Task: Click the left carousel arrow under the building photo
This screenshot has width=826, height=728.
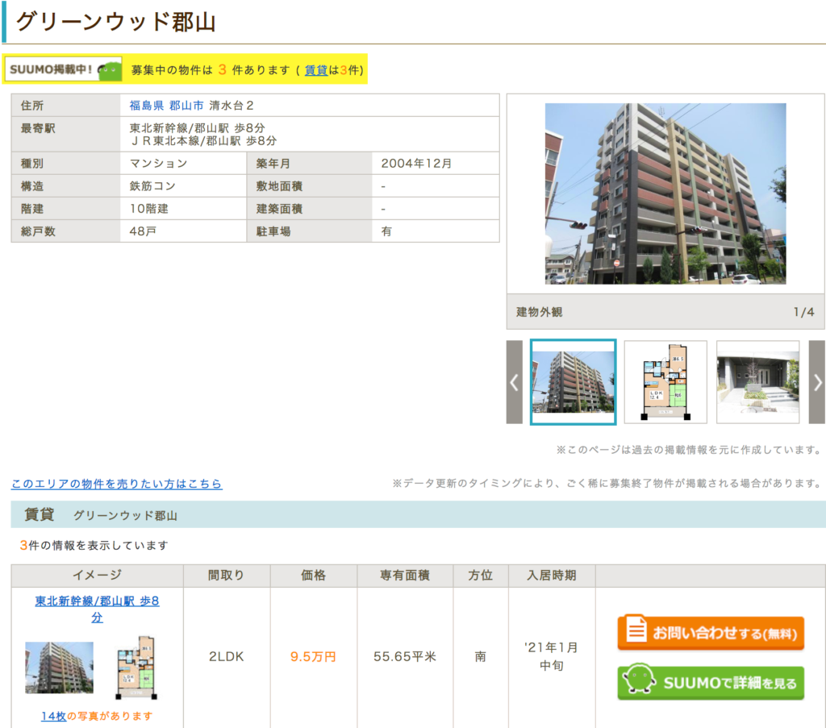Action: [515, 382]
